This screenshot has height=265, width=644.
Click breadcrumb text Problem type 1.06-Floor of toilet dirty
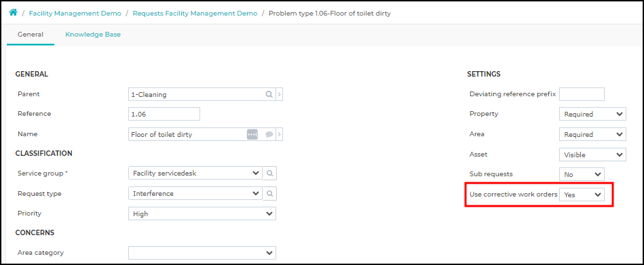tap(329, 13)
